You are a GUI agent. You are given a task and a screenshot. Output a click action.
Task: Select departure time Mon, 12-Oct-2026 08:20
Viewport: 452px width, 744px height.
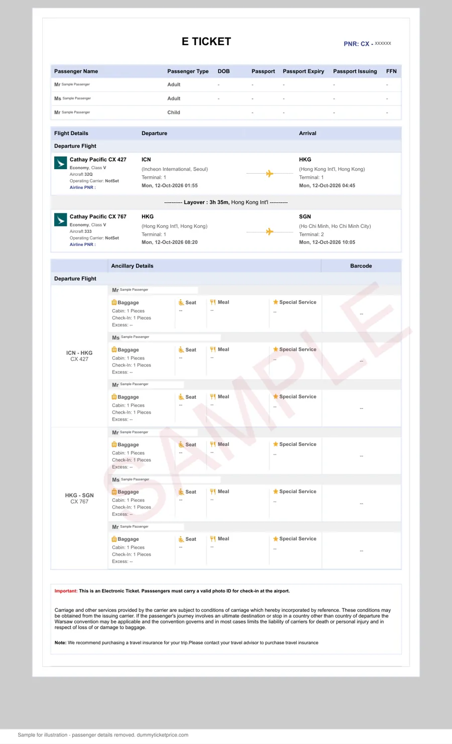pos(170,242)
